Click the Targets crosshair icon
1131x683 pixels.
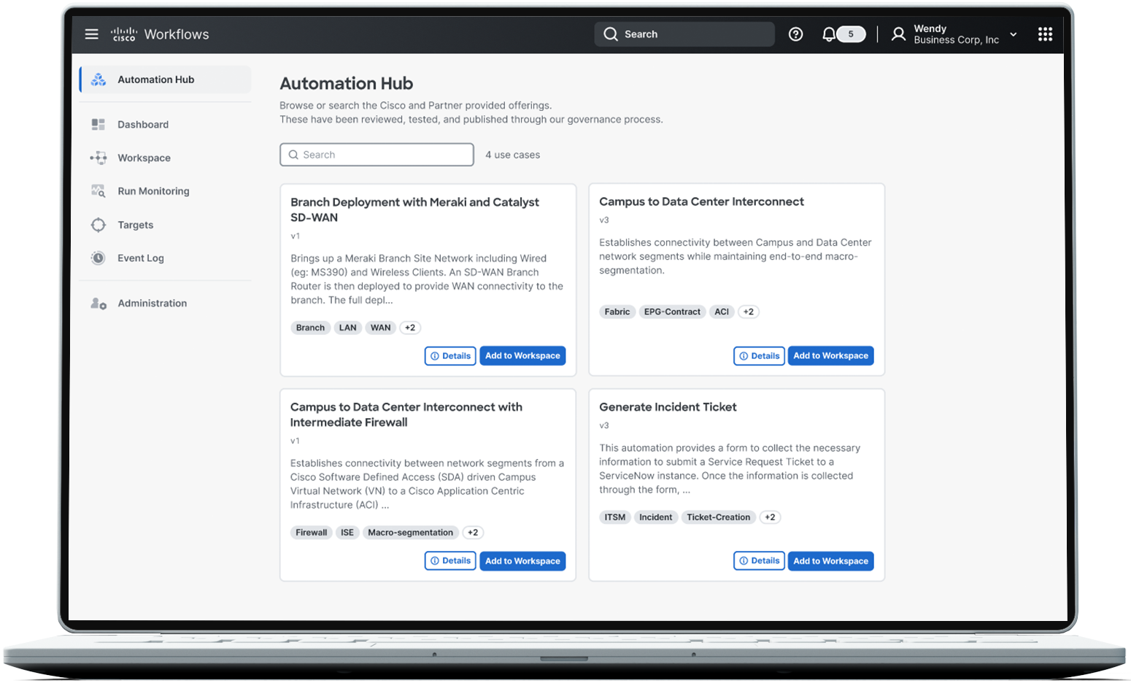pyautogui.click(x=99, y=225)
